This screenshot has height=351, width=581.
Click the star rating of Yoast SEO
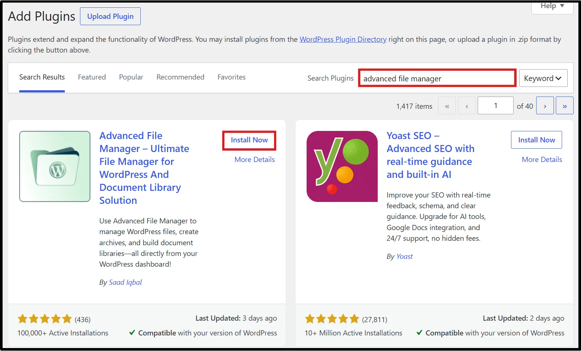(x=332, y=319)
